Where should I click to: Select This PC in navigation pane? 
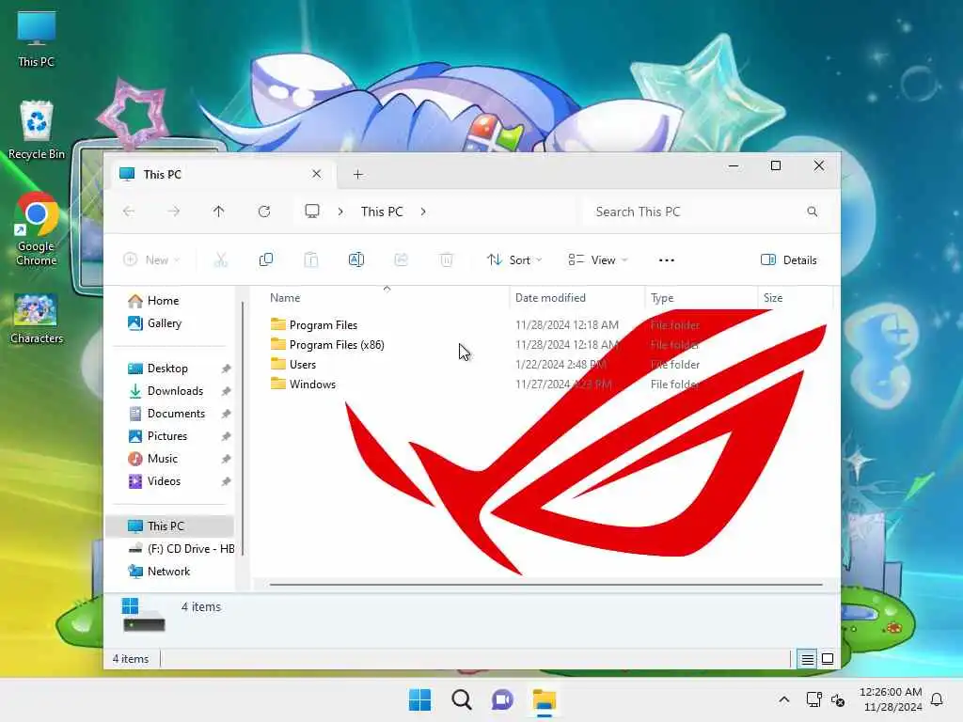[170, 526]
